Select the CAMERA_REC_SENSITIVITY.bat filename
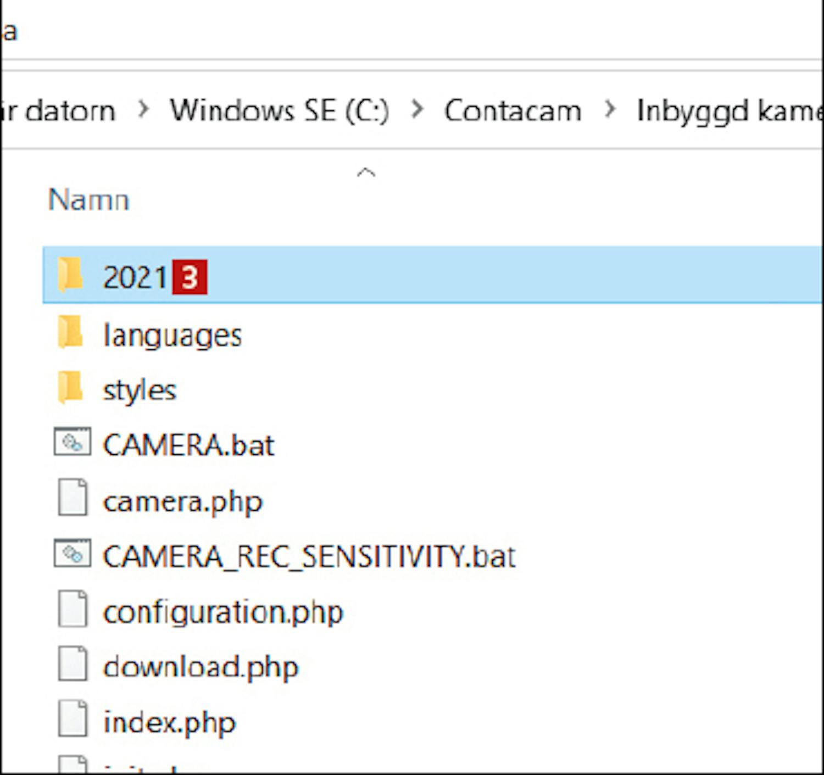The image size is (824, 775). (x=309, y=556)
